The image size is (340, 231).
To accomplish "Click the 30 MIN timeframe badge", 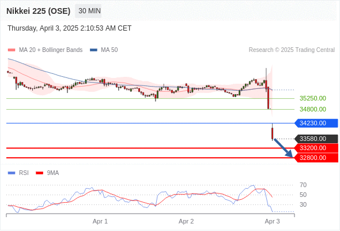I will [x=88, y=11].
